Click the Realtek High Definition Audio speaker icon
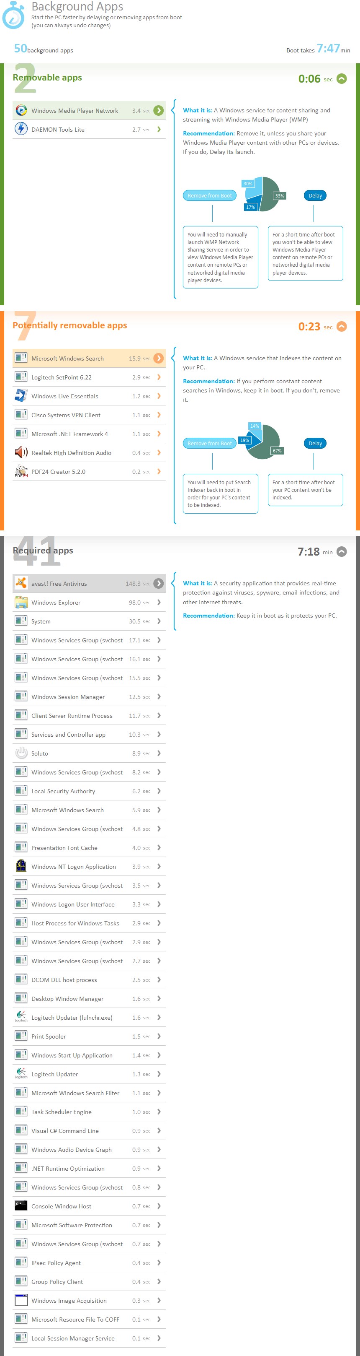 click(21, 453)
